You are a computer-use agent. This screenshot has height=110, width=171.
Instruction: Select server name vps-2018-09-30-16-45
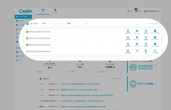tap(39, 45)
